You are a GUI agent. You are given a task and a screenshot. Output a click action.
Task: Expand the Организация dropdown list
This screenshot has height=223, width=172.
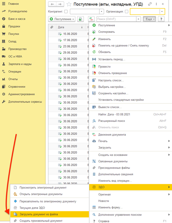click(x=162, y=11)
